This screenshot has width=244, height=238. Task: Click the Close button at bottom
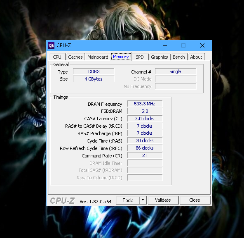click(195, 200)
